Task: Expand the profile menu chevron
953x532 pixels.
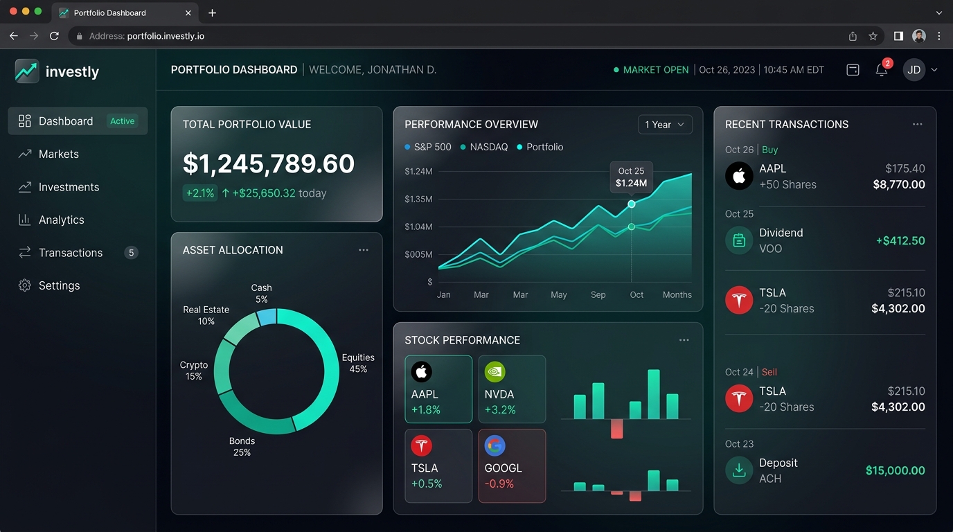Action: pos(934,70)
